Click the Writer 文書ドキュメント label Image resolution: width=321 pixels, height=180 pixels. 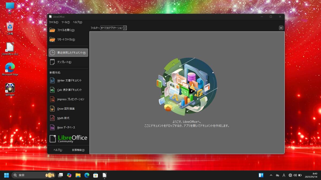click(70, 80)
